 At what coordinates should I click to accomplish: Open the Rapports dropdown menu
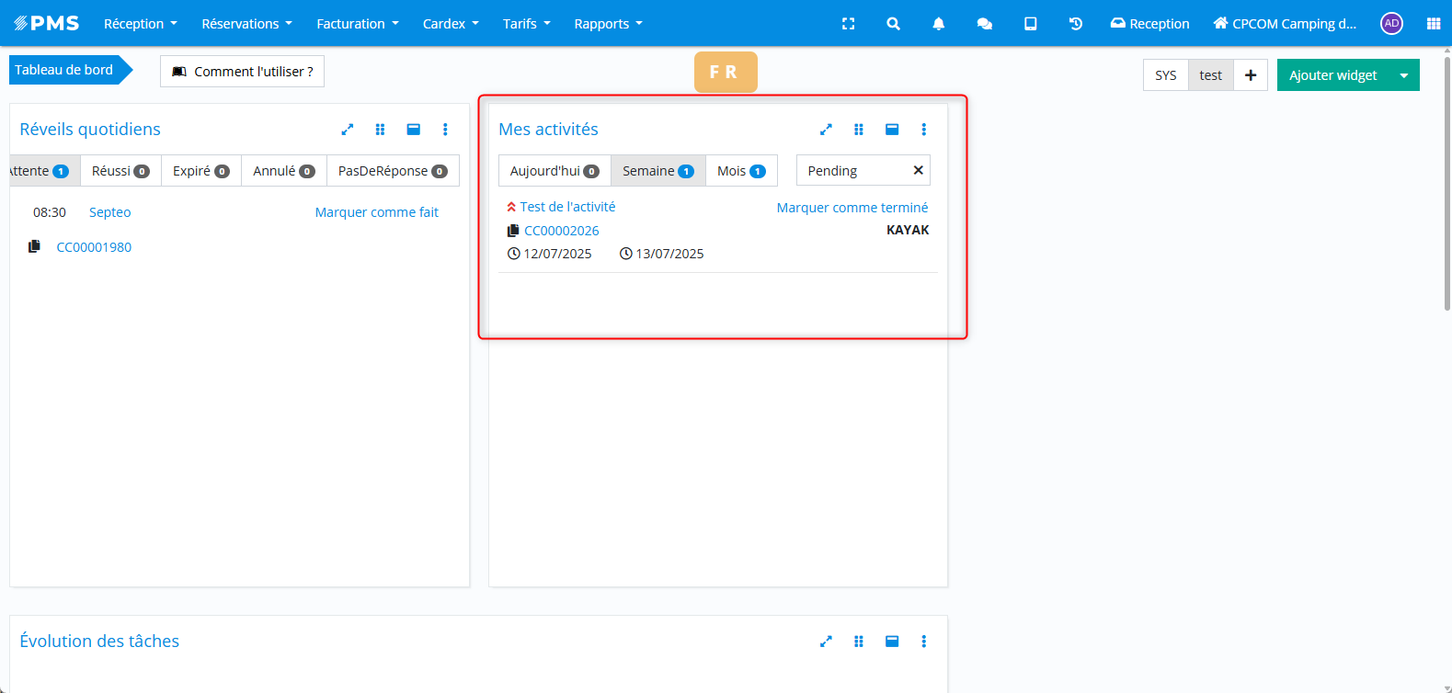pos(608,24)
